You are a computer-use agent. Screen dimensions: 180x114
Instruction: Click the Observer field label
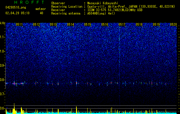(58, 3)
